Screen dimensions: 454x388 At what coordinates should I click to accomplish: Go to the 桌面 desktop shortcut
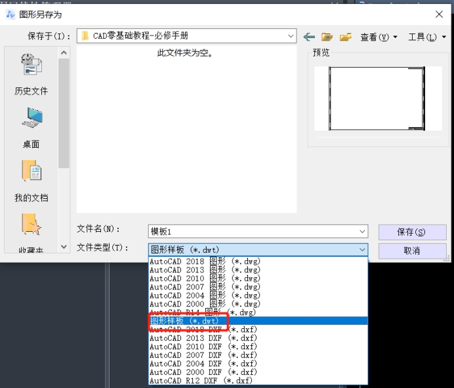[31, 128]
